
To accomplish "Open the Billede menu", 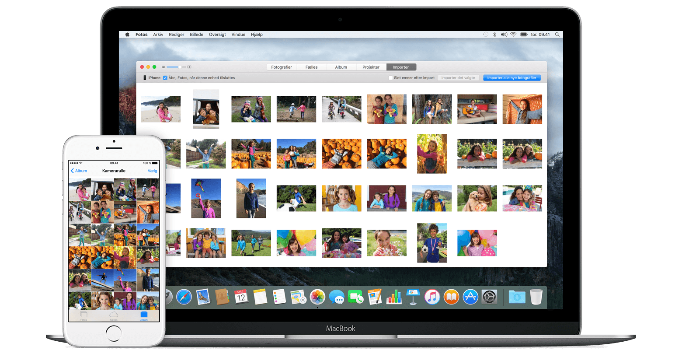I will click(x=196, y=35).
